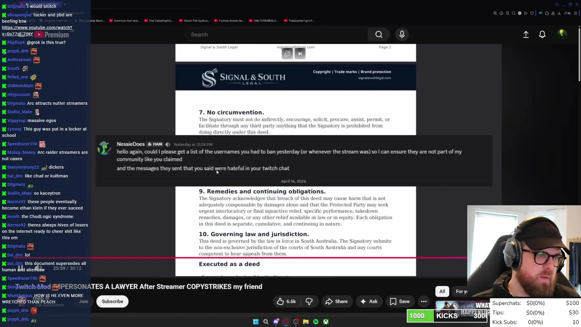Click chat username Anthraxman
Screen dimensions: 581x327
tap(19, 59)
